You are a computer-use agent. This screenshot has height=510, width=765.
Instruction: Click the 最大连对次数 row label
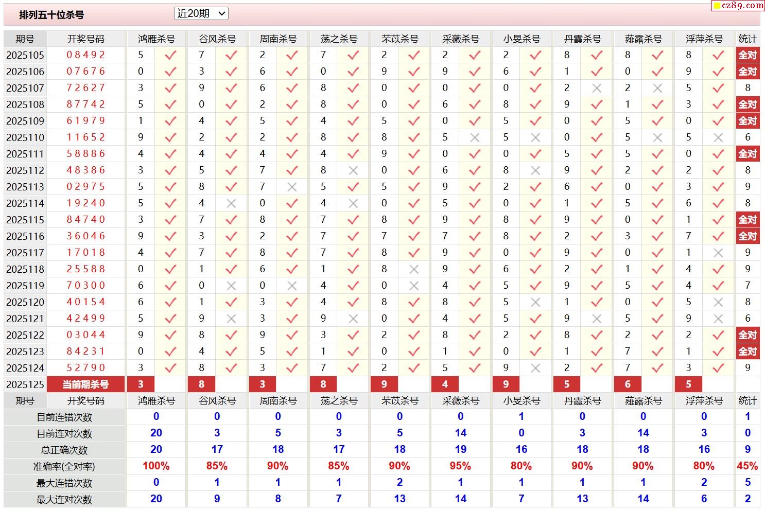(64, 500)
